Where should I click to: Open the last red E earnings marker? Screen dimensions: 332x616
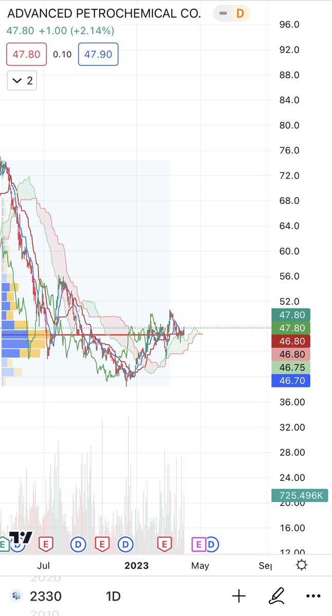pyautogui.click(x=164, y=544)
